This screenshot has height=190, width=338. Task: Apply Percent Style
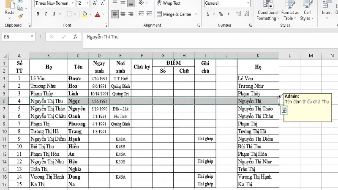coord(221,14)
